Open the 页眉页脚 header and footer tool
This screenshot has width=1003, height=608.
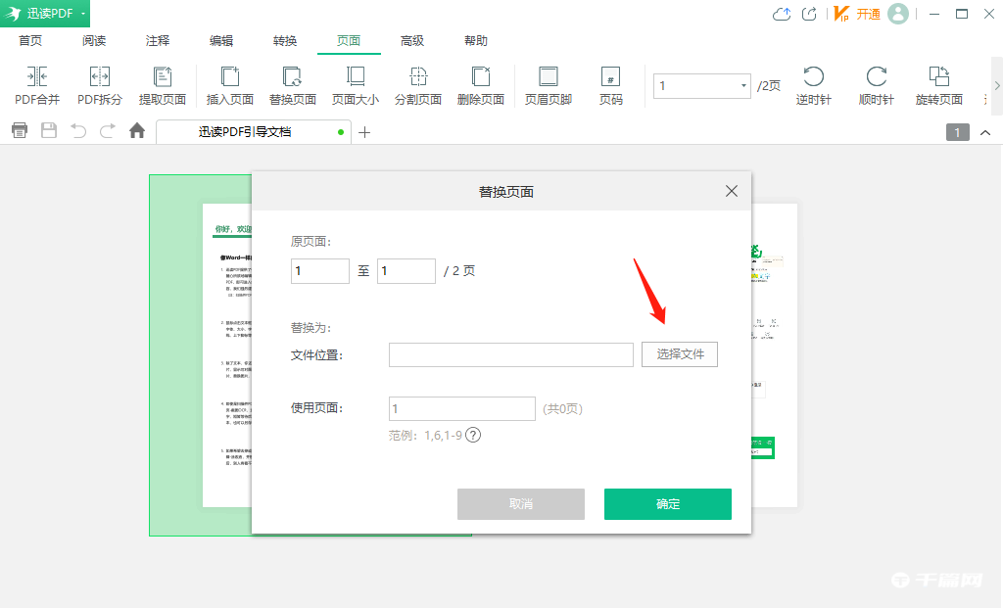pyautogui.click(x=548, y=85)
